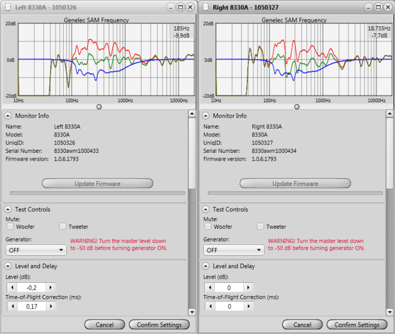
Task: Increase Time-of-Flight Correction in Right 8330A window
Action: (249, 306)
